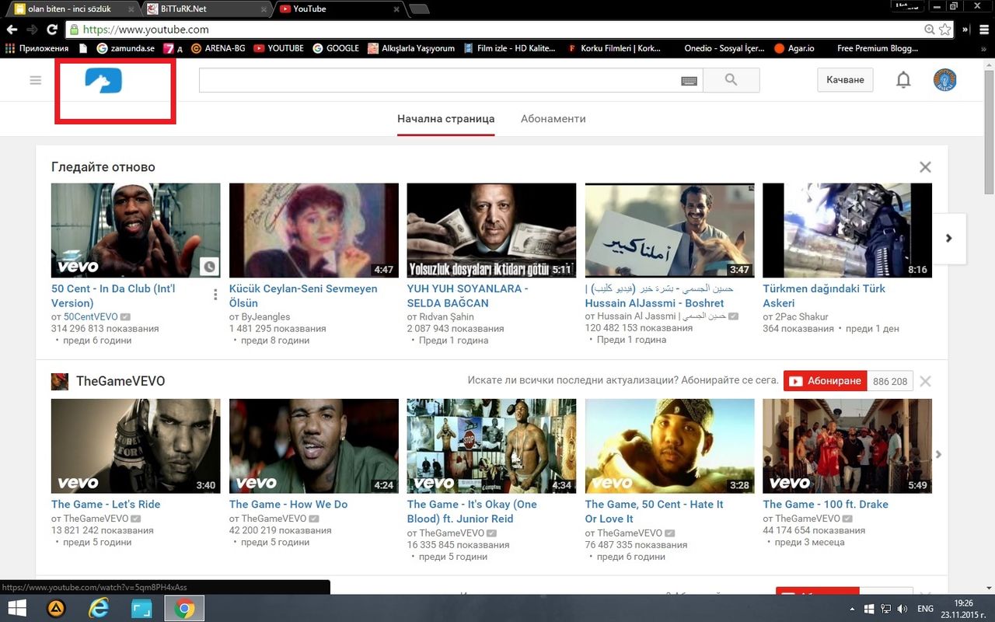Image resolution: width=995 pixels, height=622 pixels.
Task: Select the YouTube browser tab
Action: coord(340,9)
